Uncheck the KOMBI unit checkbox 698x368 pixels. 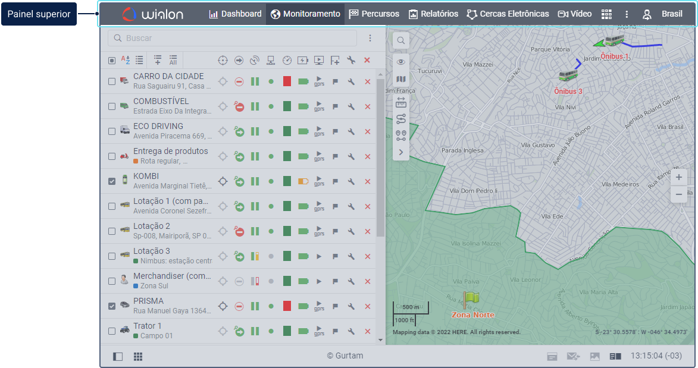click(112, 181)
